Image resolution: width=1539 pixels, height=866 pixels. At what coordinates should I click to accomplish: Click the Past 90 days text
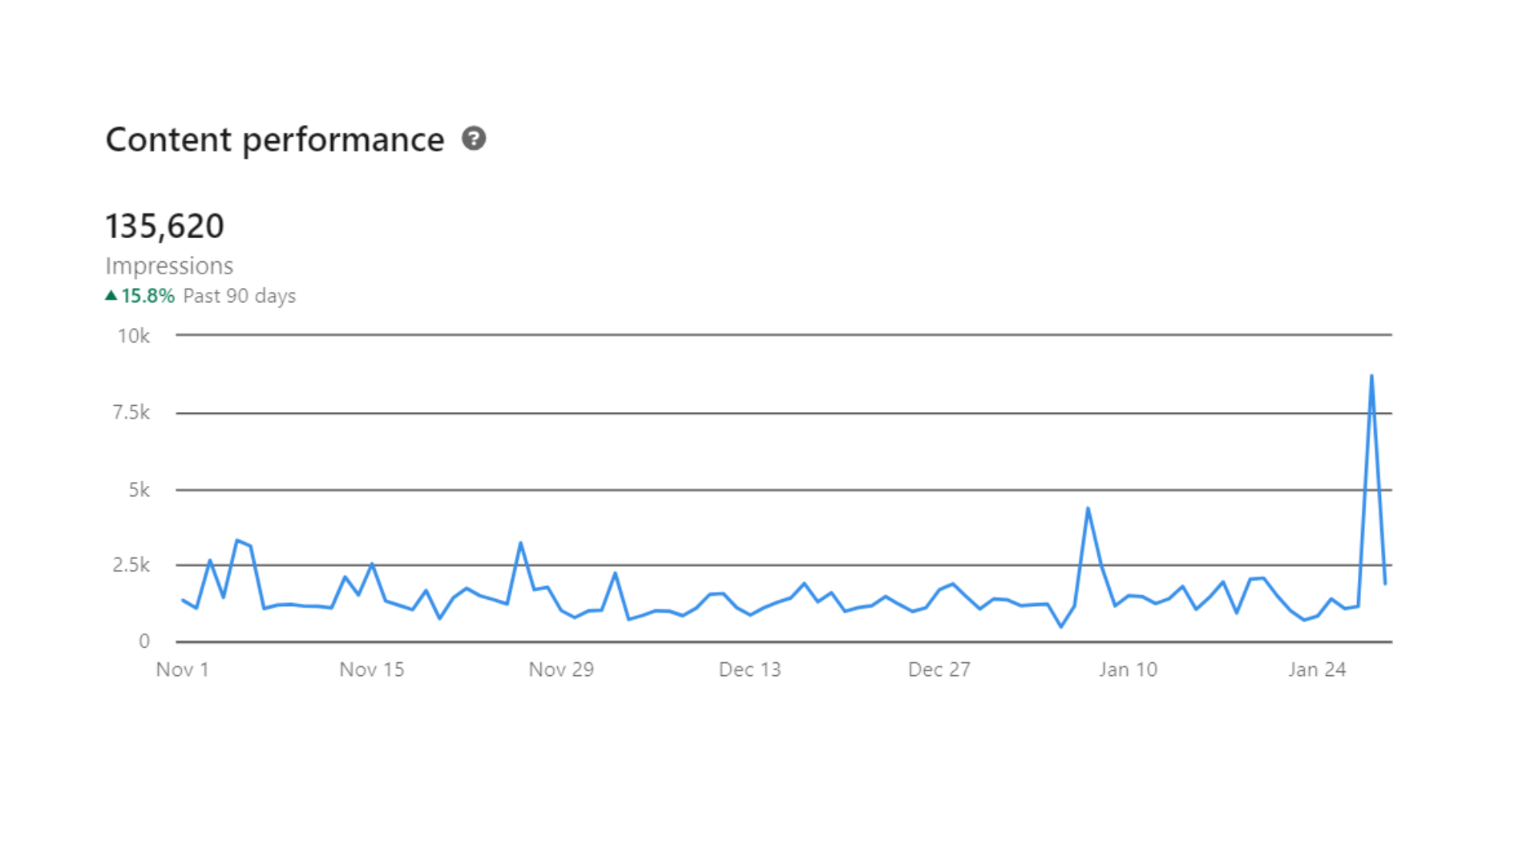240,296
